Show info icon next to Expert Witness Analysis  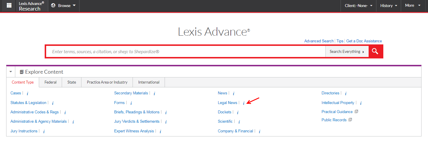coord(160,131)
